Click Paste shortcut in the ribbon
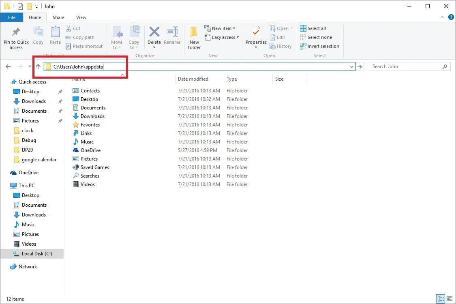The height and width of the screenshot is (304, 456). pyautogui.click(x=84, y=46)
